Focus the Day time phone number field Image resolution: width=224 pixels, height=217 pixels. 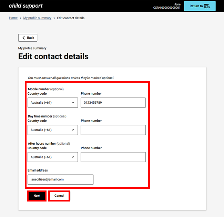click(113, 130)
